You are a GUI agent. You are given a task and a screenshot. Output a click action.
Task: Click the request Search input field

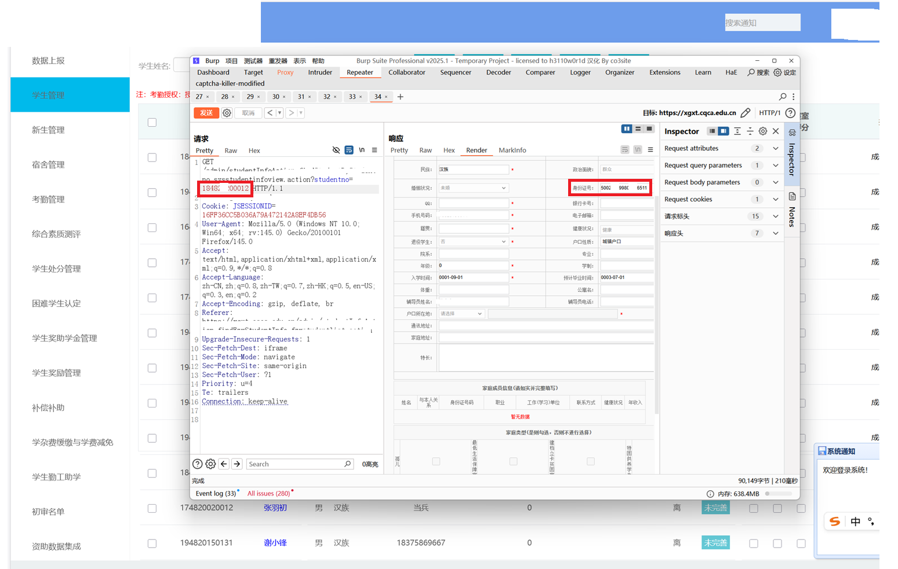[296, 464]
